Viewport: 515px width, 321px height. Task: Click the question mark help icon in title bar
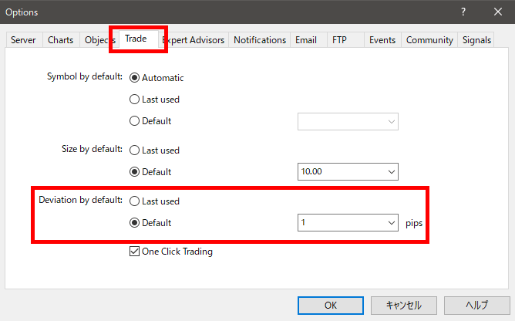(x=463, y=12)
